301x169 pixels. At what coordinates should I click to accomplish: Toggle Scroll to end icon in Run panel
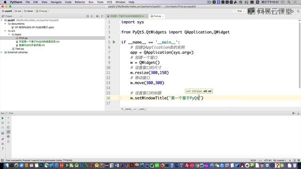[8, 132]
